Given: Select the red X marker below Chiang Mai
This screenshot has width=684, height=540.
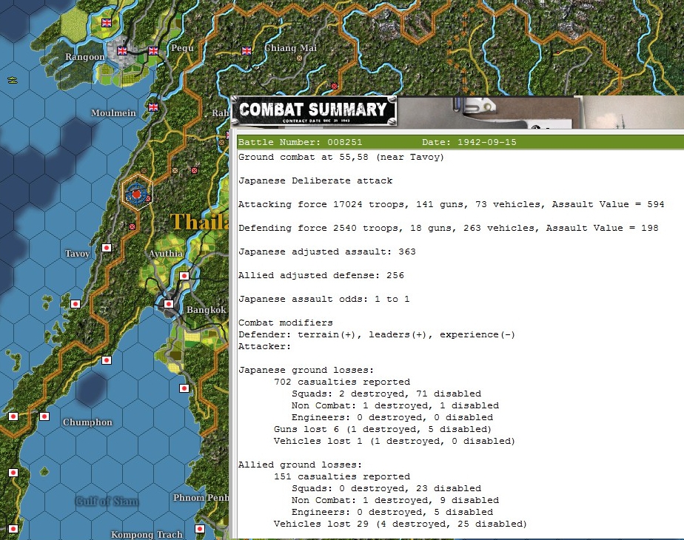Looking at the screenshot, I should point(334,86).
